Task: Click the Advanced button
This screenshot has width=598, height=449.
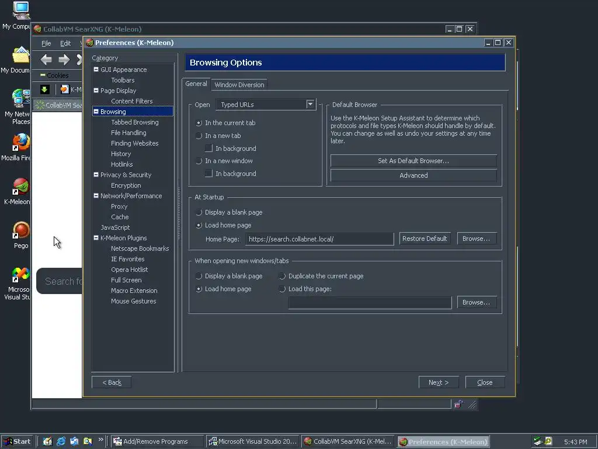Action: pos(413,175)
